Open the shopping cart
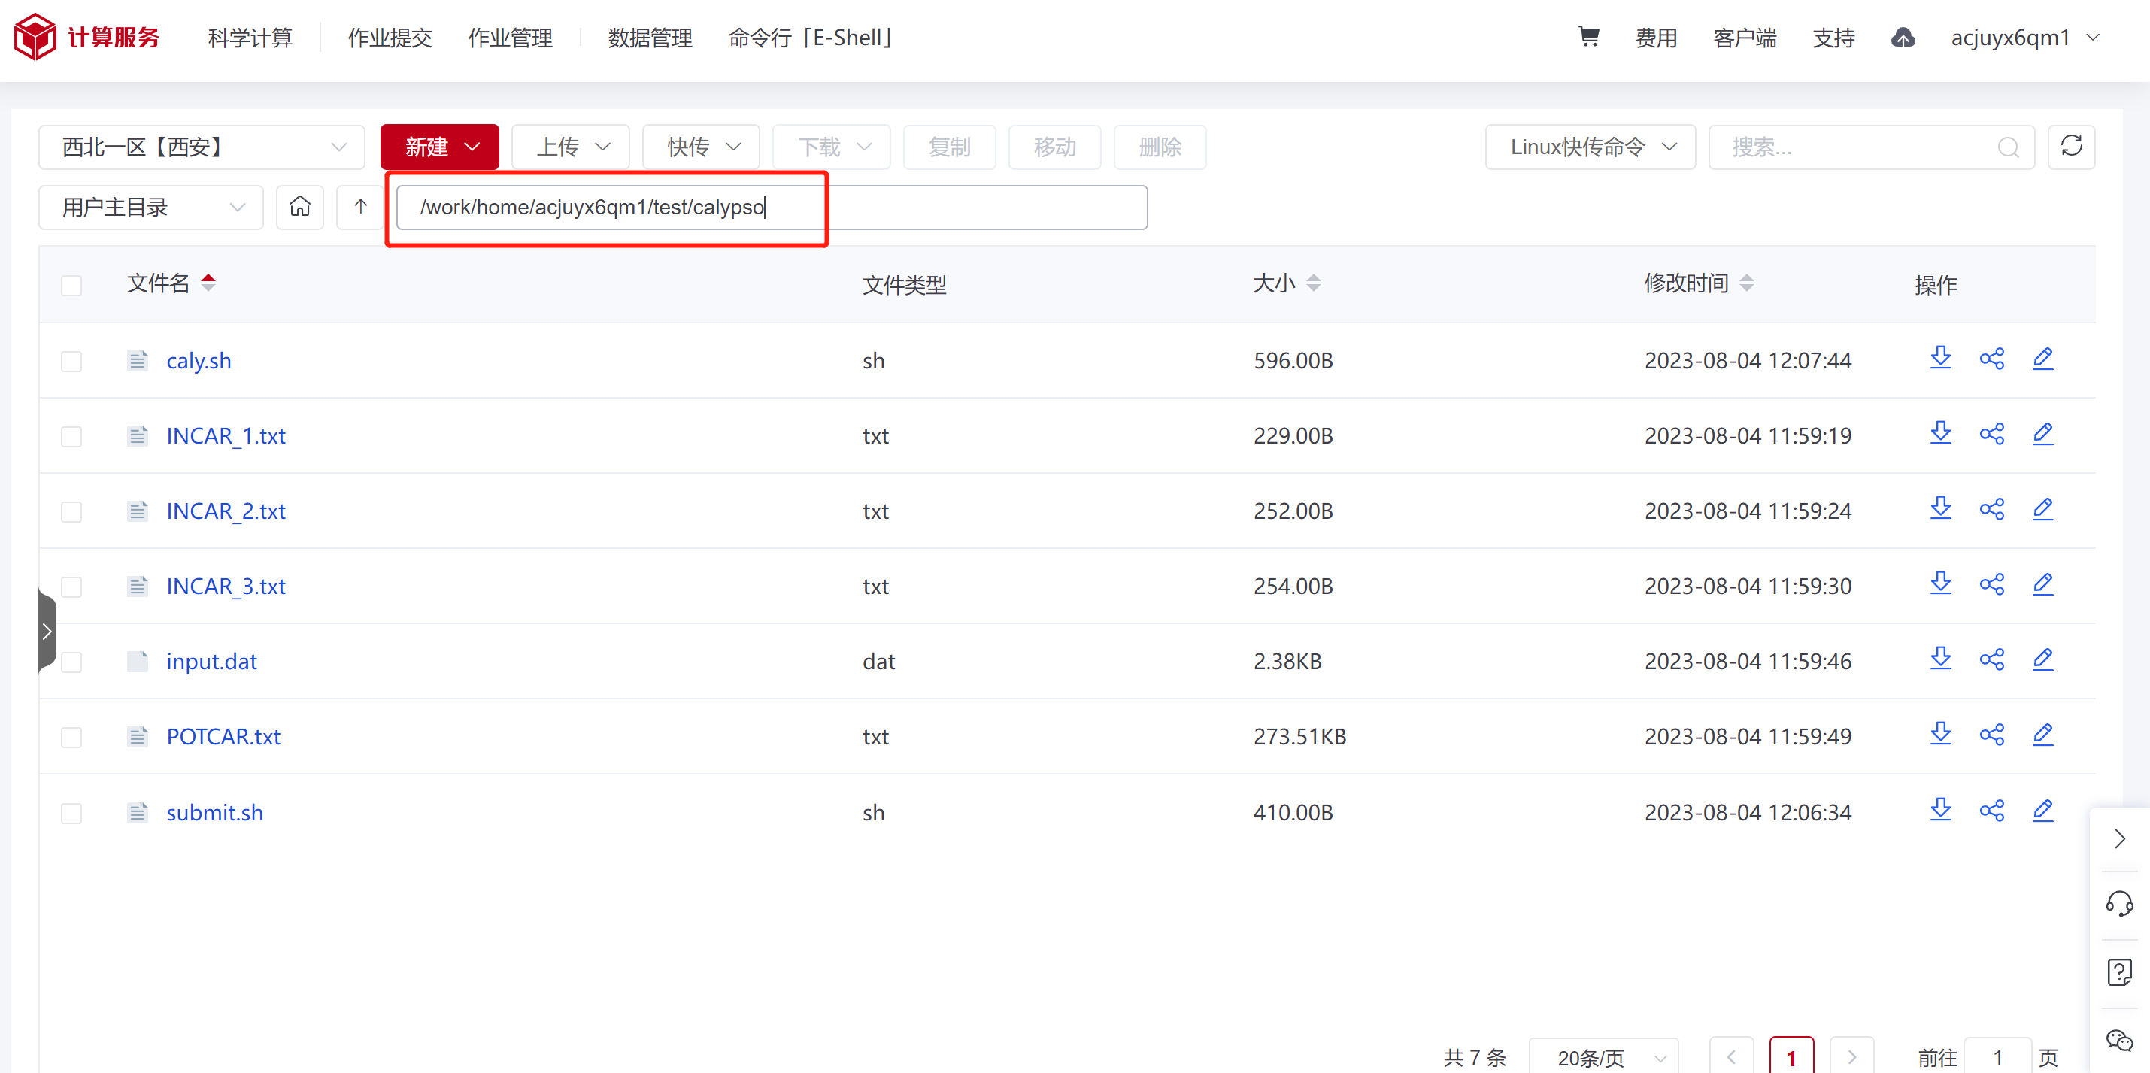The width and height of the screenshot is (2150, 1073). 1588,37
